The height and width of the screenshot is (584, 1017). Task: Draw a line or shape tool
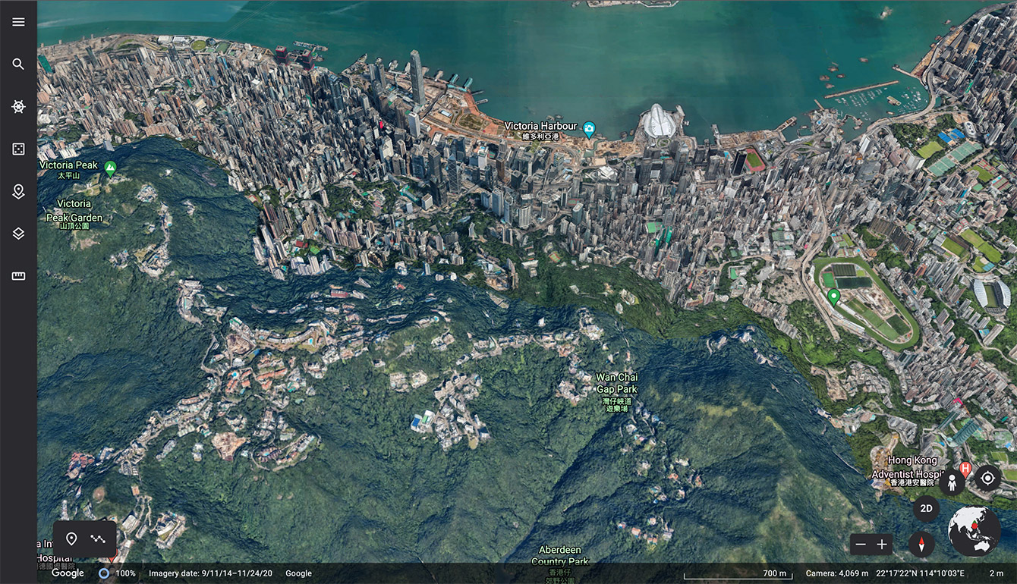(98, 539)
